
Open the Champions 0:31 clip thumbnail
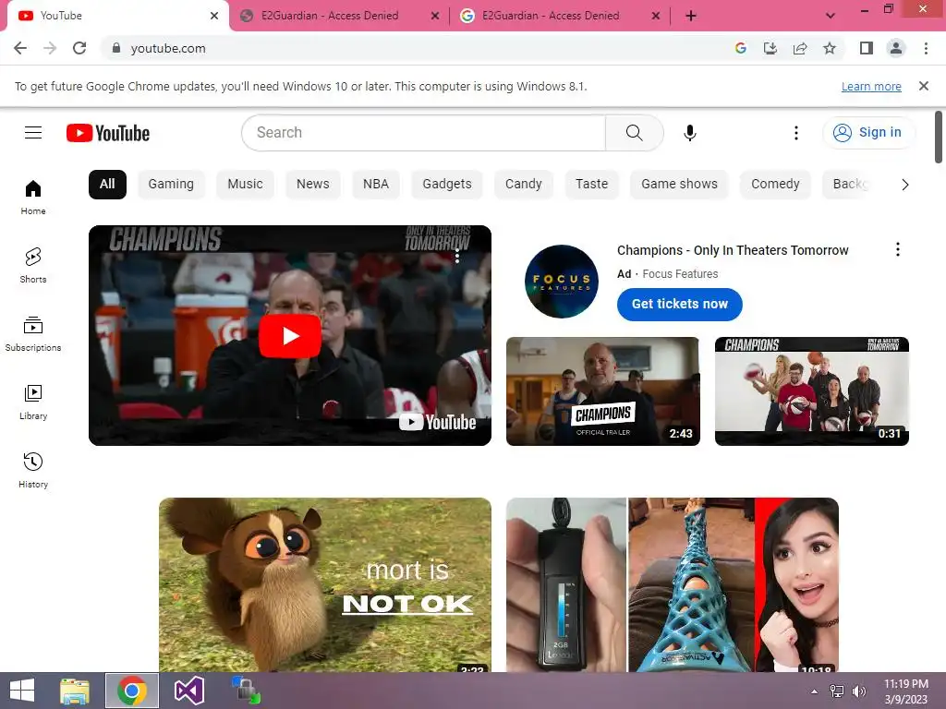[811, 391]
